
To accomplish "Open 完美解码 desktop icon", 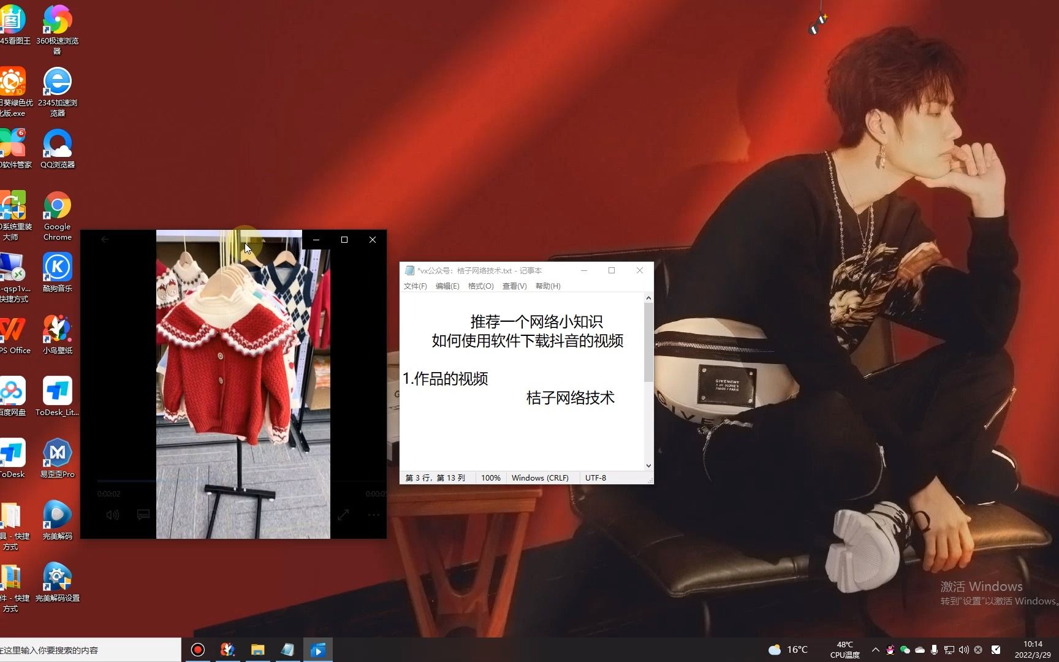I will coord(57,520).
